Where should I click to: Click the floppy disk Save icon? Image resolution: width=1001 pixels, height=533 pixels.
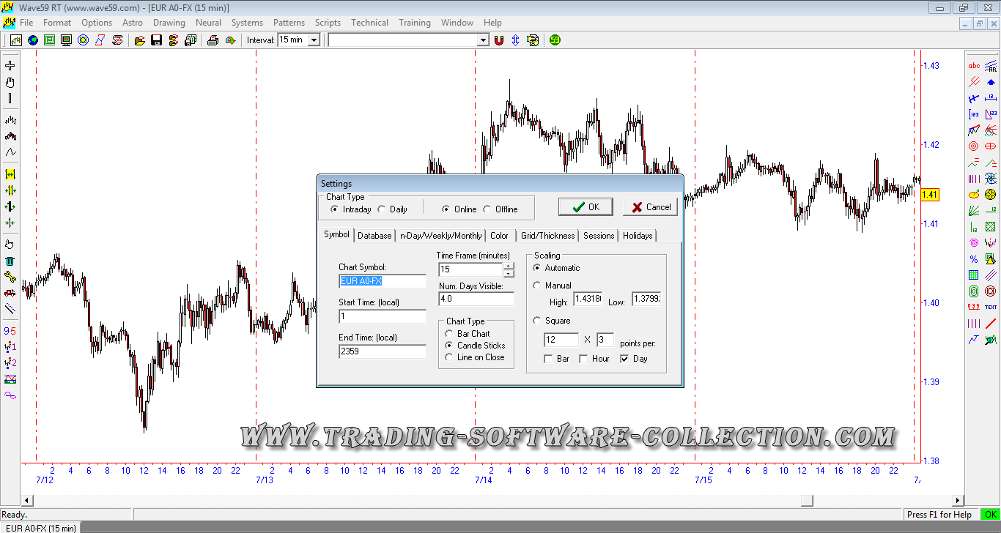[156, 40]
